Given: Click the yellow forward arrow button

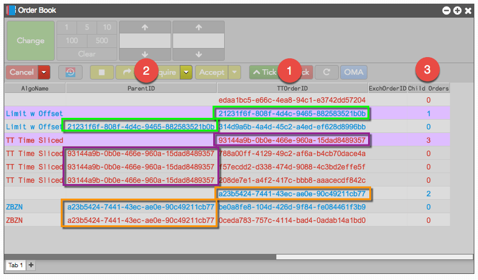Looking at the screenshot, I should point(127,72).
